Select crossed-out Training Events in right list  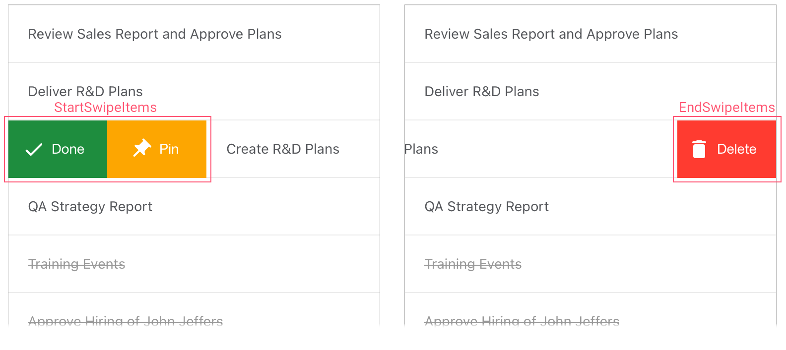point(473,264)
